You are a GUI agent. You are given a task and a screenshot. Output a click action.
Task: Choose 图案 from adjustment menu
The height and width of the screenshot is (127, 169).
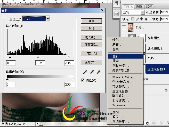(125, 49)
